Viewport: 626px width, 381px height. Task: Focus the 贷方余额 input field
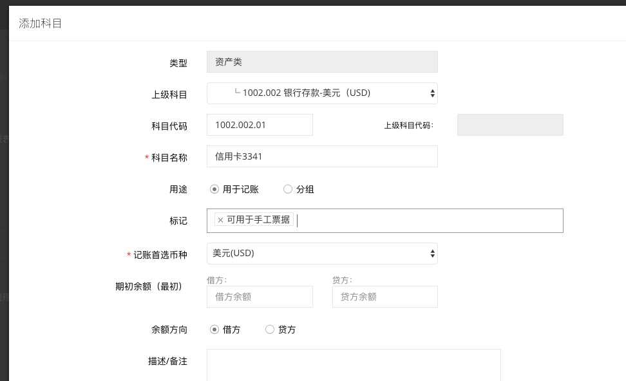pos(385,297)
